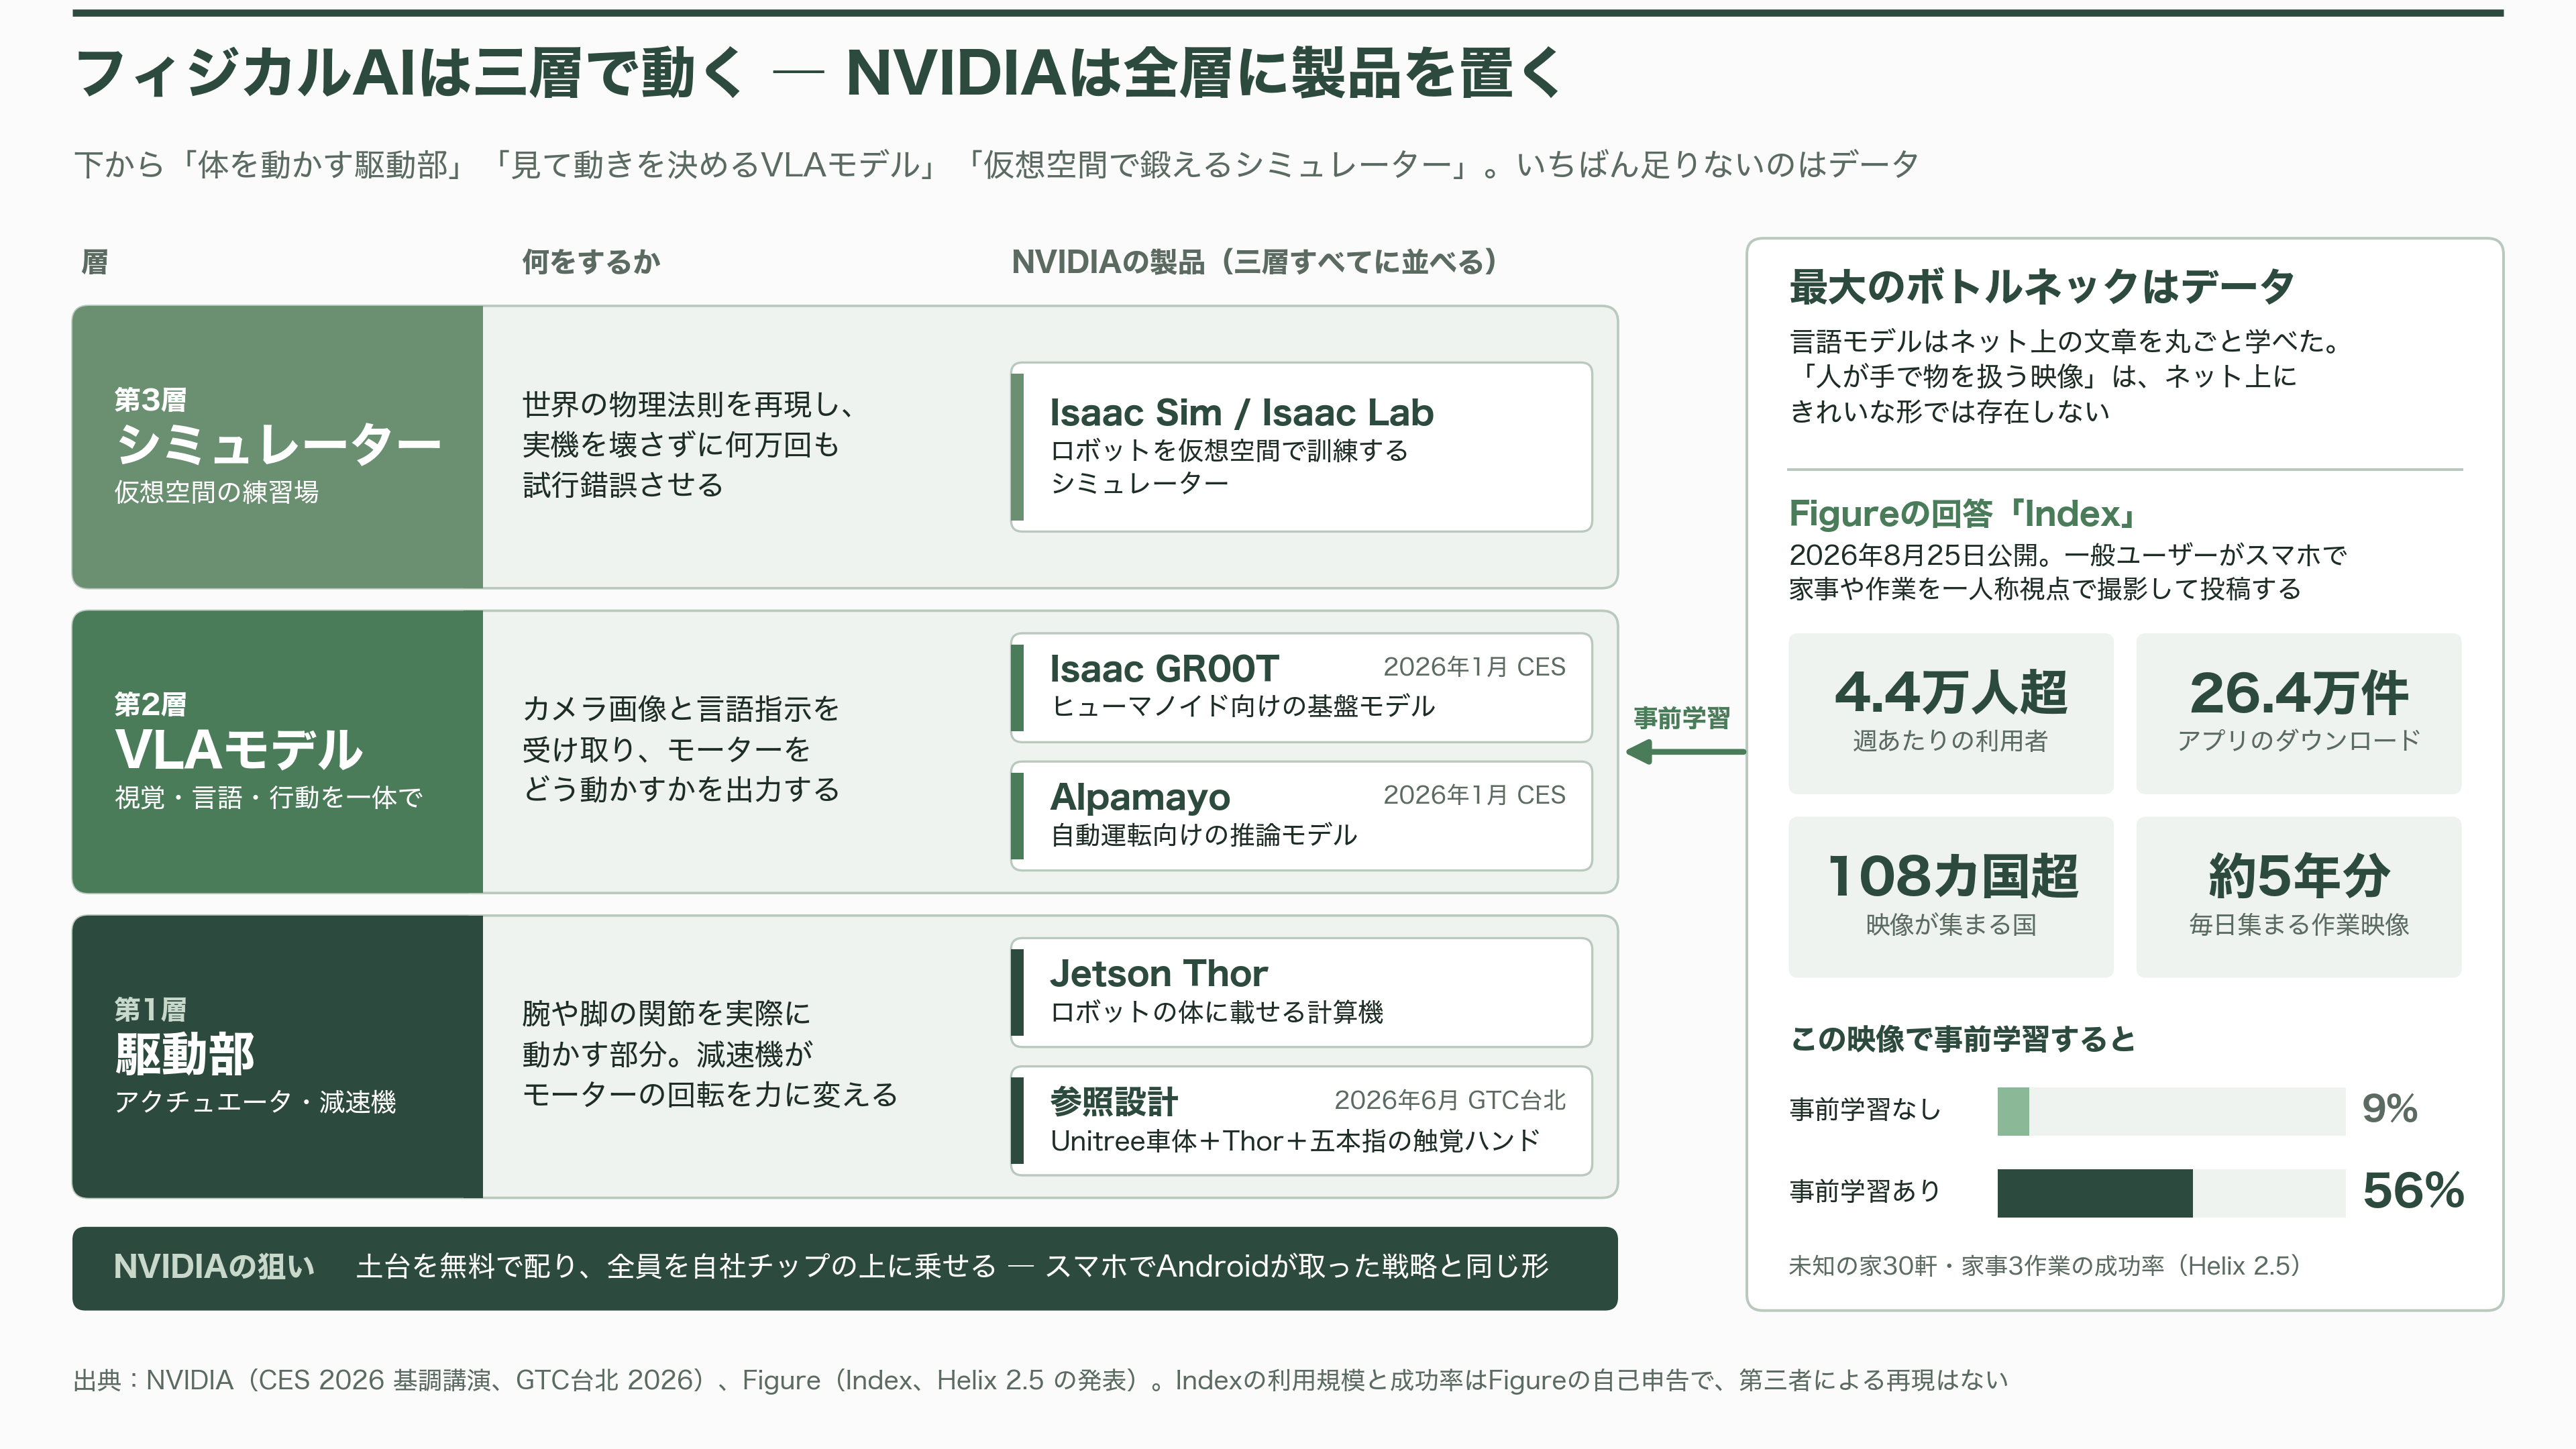Click the 56% value label
This screenshot has width=2576, height=1449.
(2413, 1191)
